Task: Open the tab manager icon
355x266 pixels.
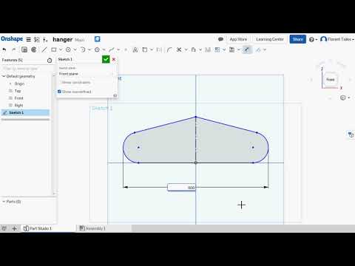Action: pyautogui.click(x=4, y=228)
